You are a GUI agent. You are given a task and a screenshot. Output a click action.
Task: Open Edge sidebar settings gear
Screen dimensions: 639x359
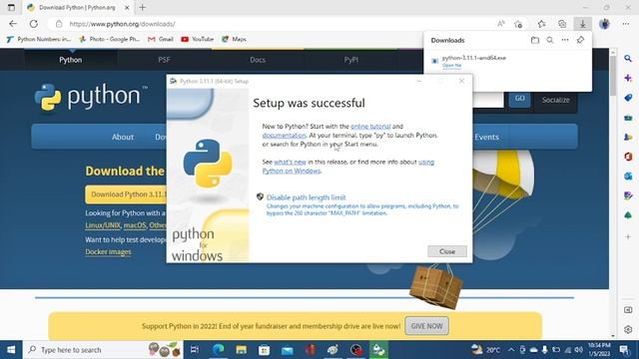point(628,329)
